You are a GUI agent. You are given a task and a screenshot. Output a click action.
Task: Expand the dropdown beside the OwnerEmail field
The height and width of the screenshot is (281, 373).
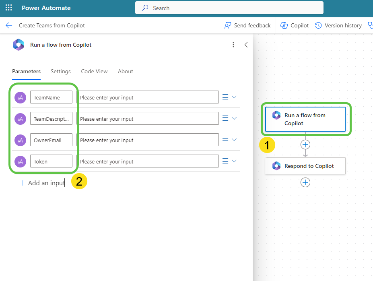pos(234,140)
